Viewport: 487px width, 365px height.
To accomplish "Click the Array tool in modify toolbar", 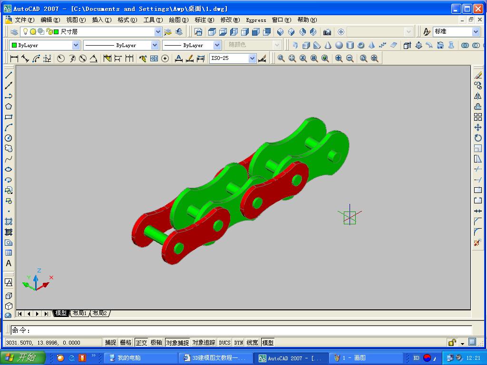I will tap(478, 117).
